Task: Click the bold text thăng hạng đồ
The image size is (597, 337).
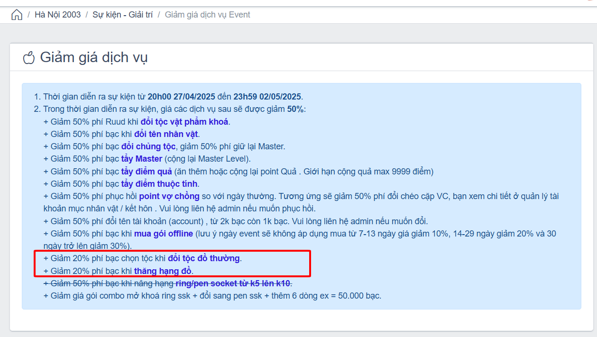Action: point(163,271)
